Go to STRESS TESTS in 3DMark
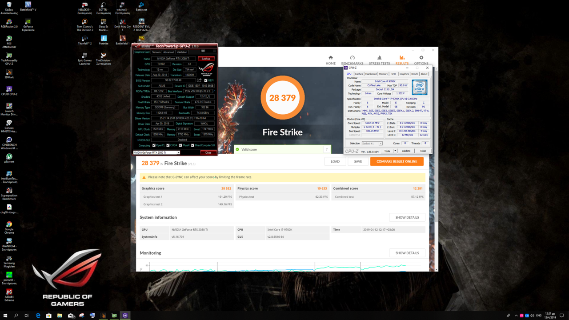569x320 pixels. tap(379, 60)
